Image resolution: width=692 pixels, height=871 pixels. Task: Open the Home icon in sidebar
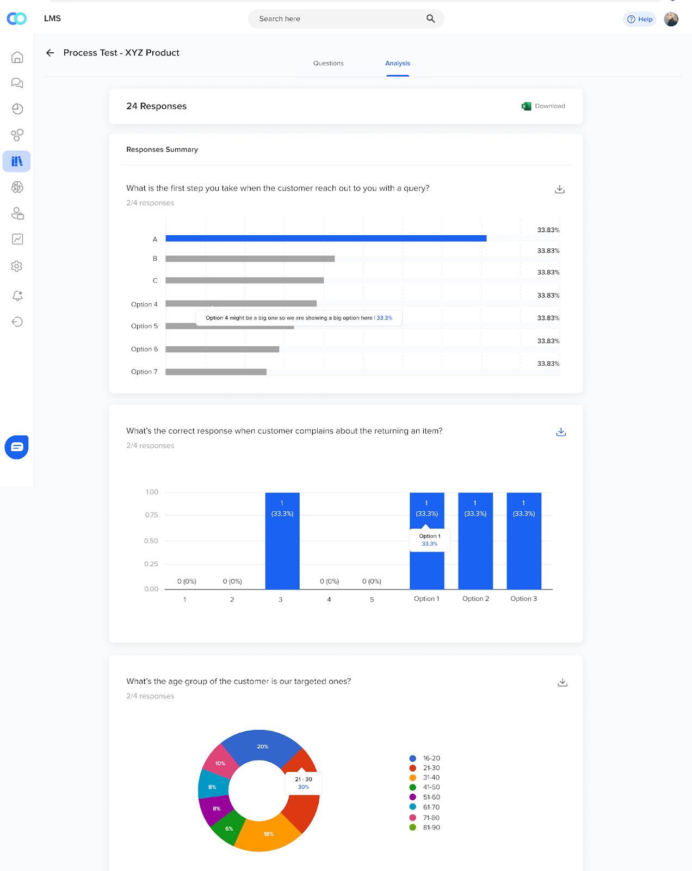(17, 57)
